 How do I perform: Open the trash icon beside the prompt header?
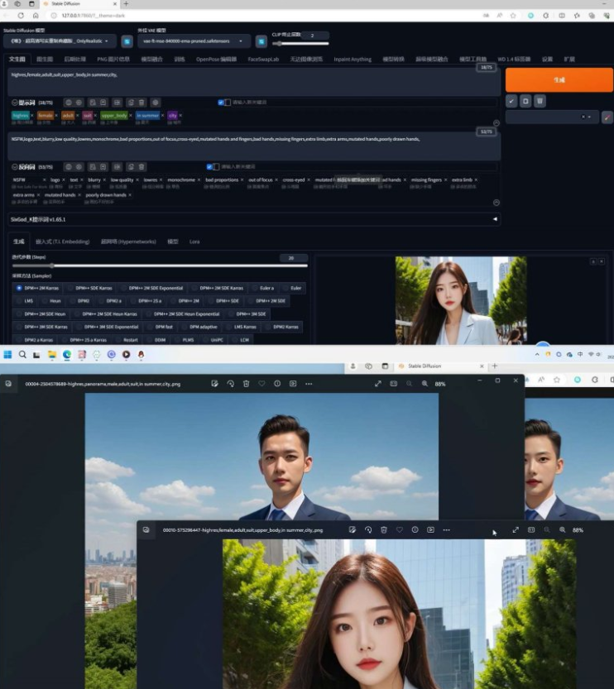[x=142, y=103]
